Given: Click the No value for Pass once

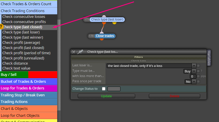Looking at the screenshot, I should tap(188, 82).
